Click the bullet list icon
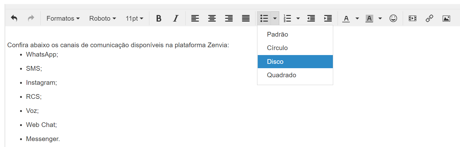This screenshot has width=460, height=147. click(x=264, y=18)
